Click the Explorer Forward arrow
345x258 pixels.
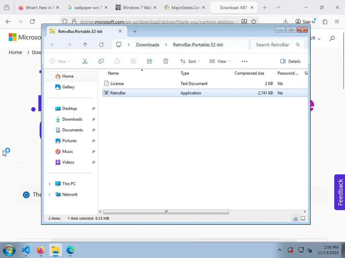(x=69, y=45)
